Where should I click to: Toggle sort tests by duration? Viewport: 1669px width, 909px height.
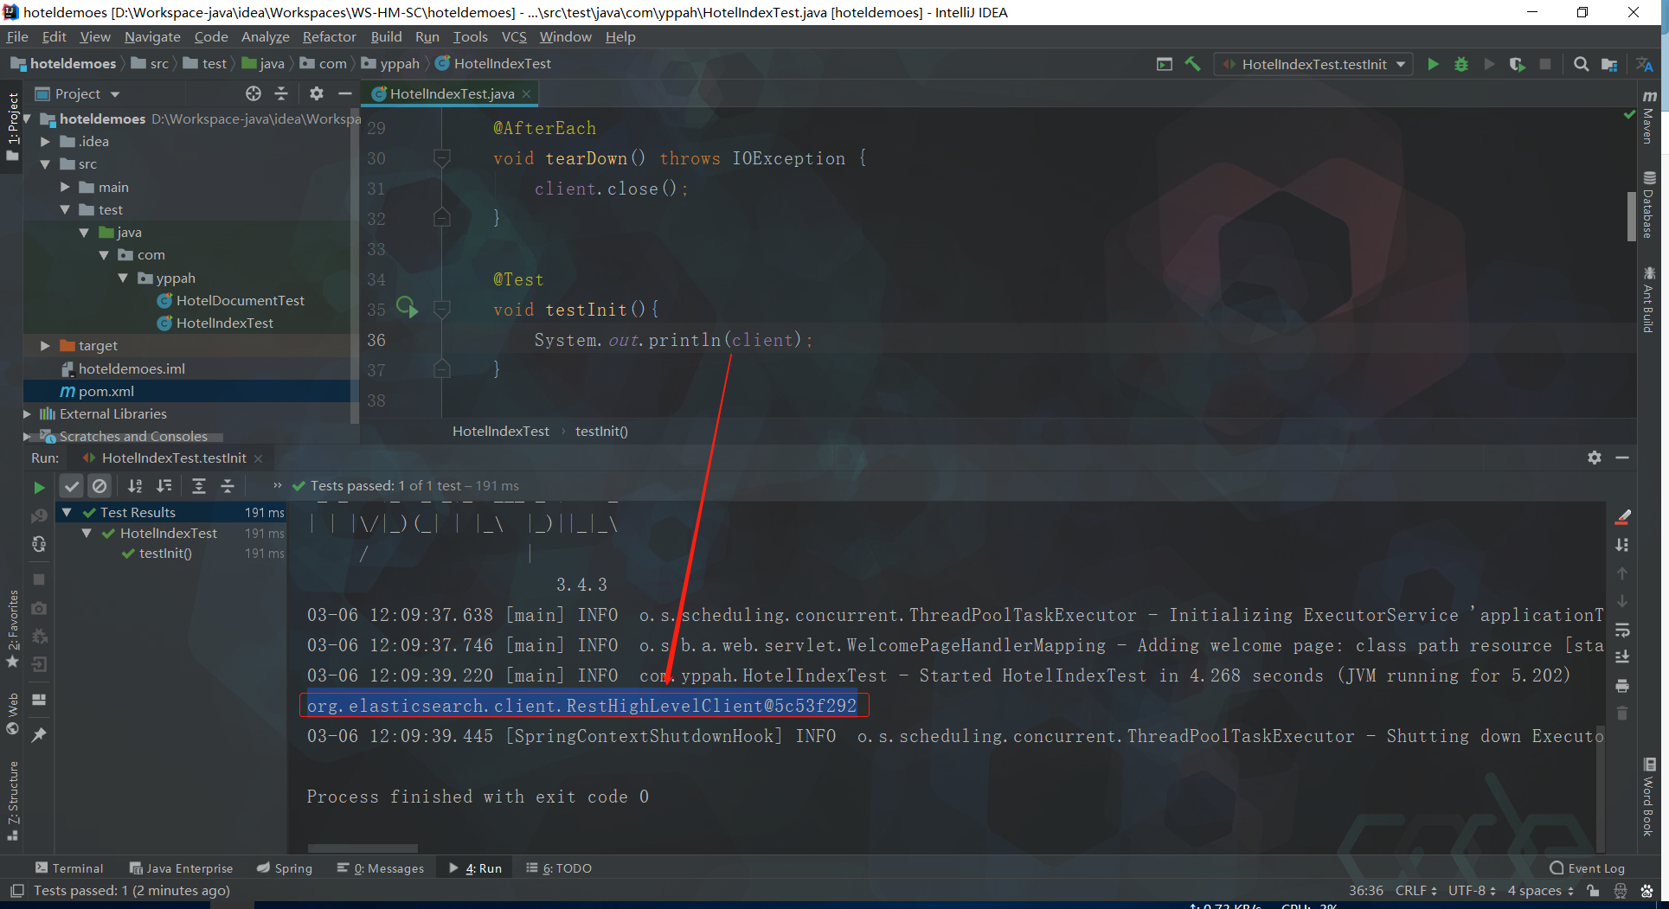coord(164,486)
